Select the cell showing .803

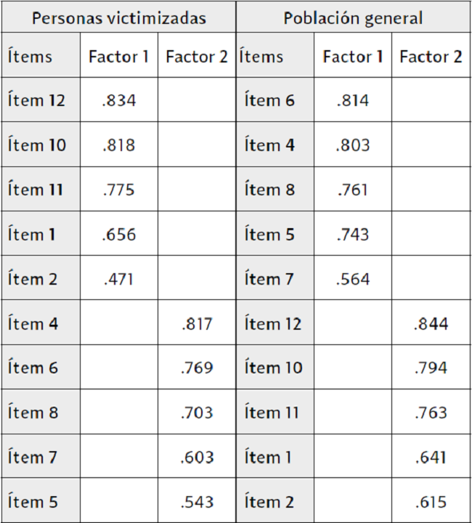click(x=353, y=145)
